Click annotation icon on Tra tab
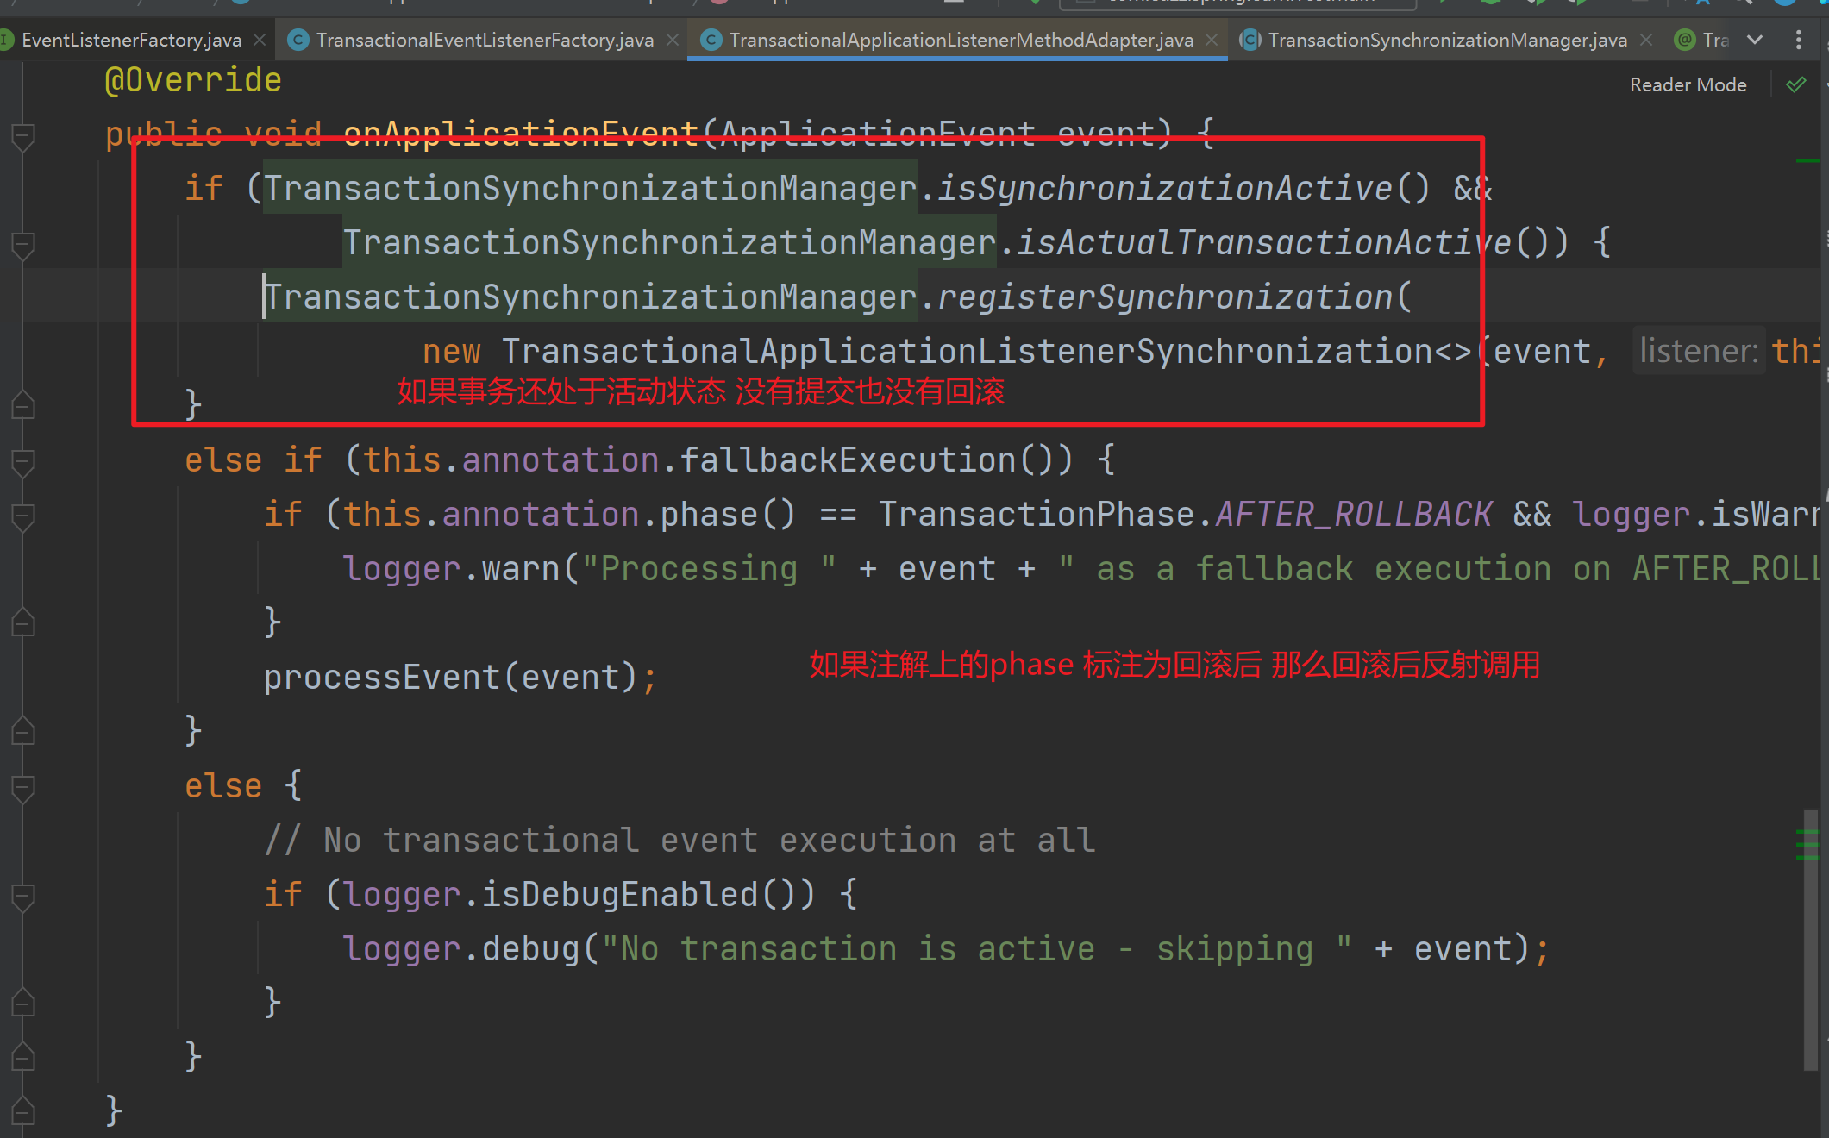Viewport: 1829px width, 1138px height. [1684, 40]
